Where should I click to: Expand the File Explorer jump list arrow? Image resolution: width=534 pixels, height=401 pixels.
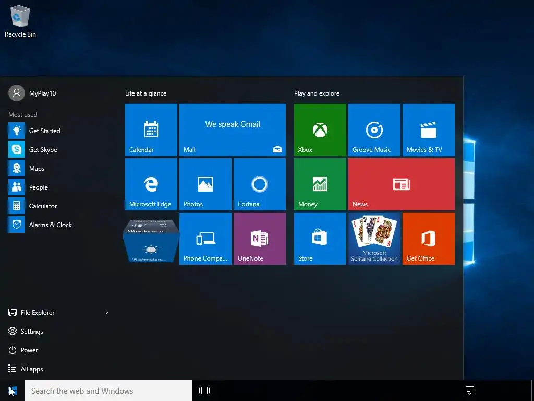pos(107,312)
